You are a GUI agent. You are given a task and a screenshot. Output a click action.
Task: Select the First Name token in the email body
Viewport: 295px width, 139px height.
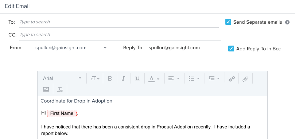click(62, 113)
